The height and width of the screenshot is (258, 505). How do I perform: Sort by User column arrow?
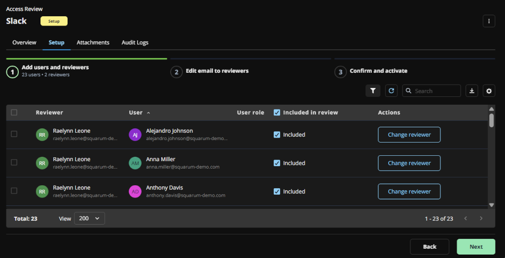148,113
